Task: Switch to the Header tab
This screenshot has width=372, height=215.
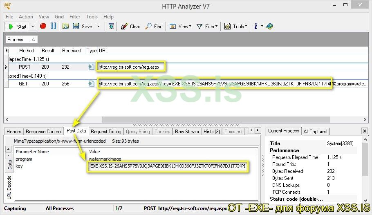Action: [x=14, y=132]
